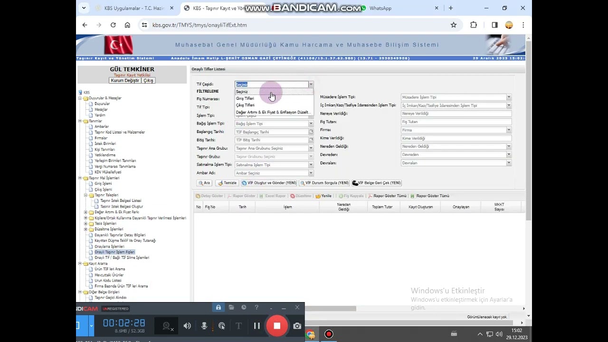Open Chrome tab search chevron
Screen dimensions: 608x342
point(84,8)
